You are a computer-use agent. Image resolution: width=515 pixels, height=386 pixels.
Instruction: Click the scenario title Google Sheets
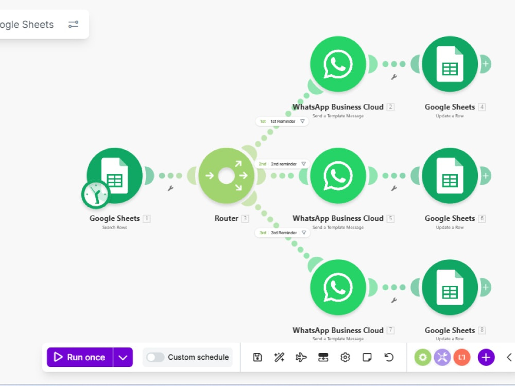click(26, 25)
